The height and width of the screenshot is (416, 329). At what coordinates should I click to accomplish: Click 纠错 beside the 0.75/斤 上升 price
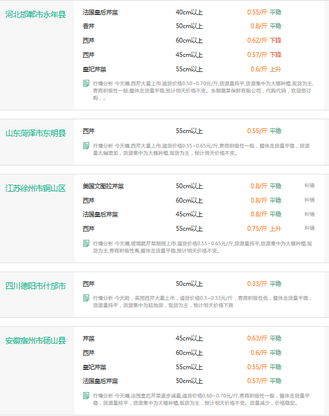(309, 228)
